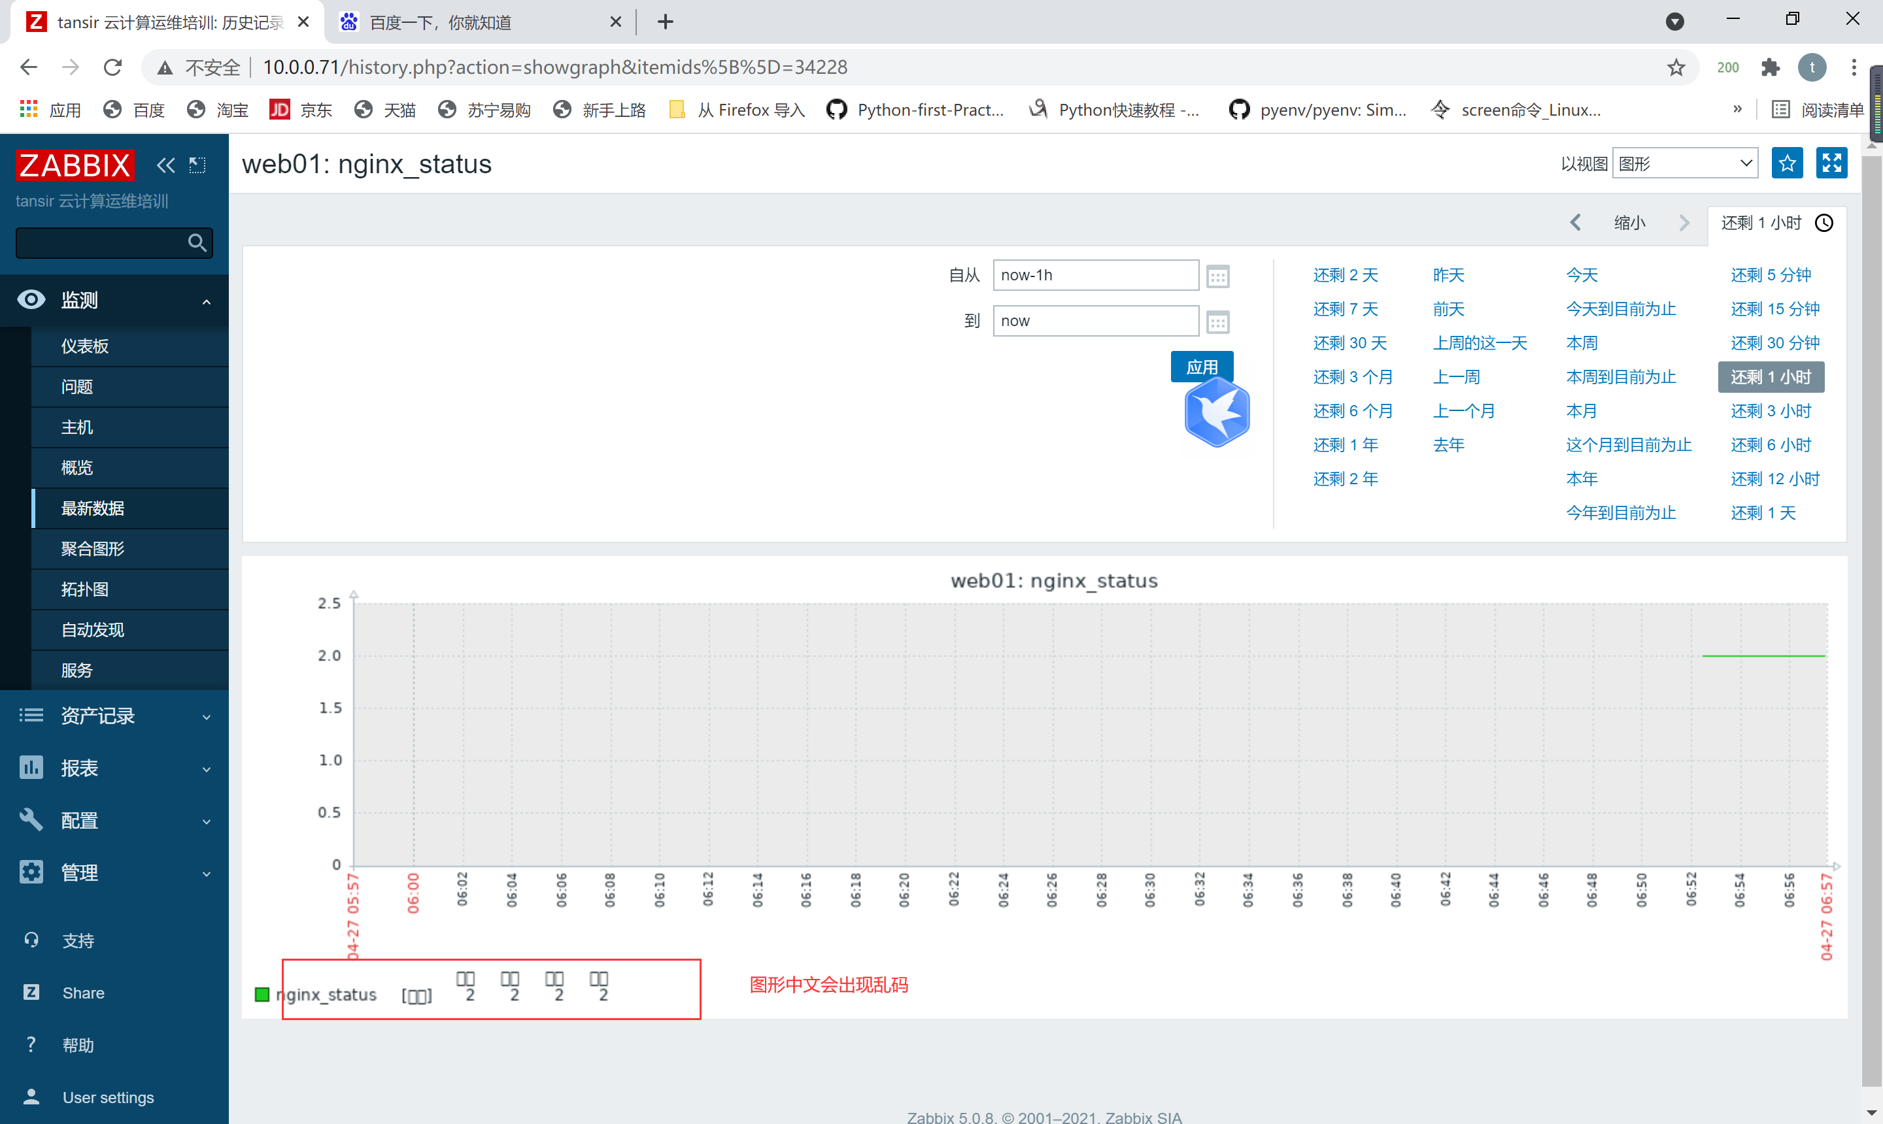Open Chrome three-dot menu

point(1854,67)
